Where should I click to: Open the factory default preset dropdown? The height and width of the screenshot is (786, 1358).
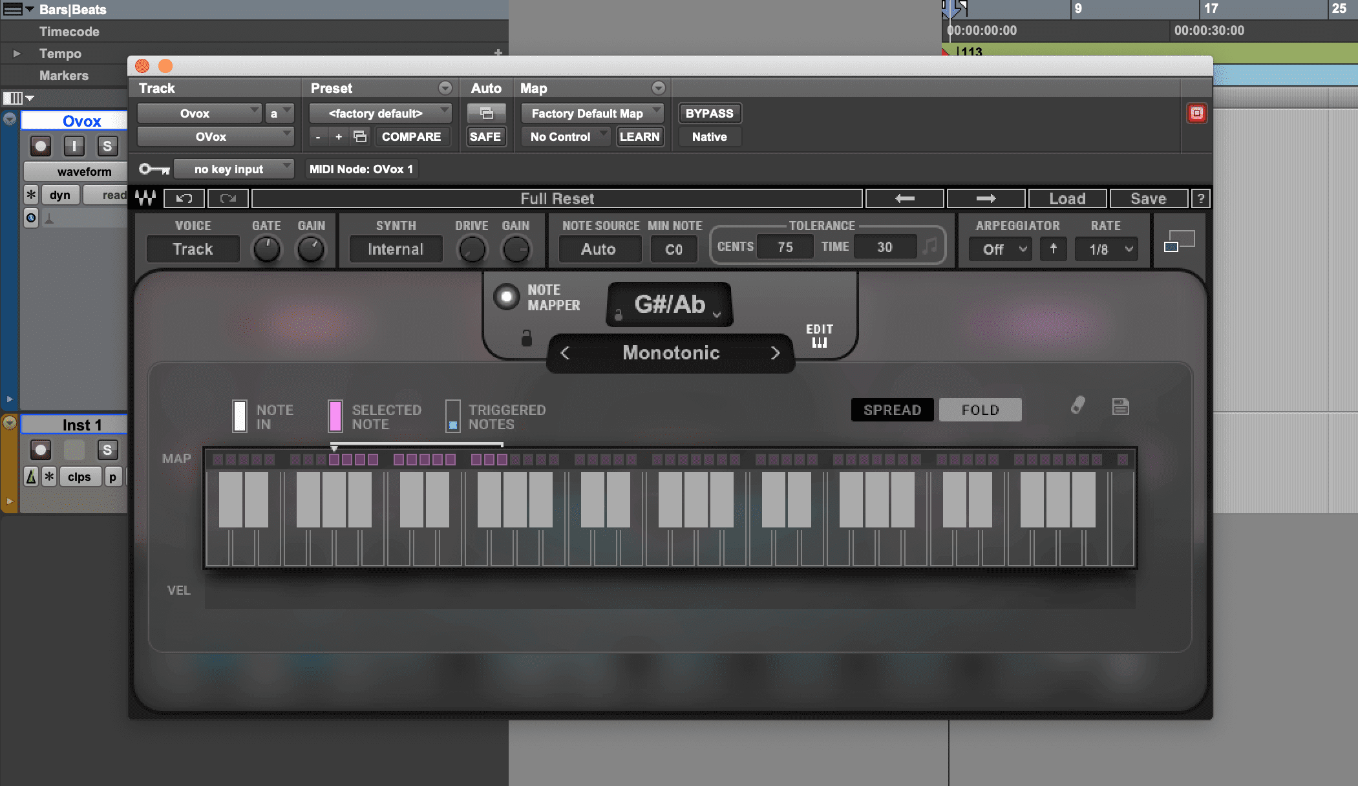380,113
